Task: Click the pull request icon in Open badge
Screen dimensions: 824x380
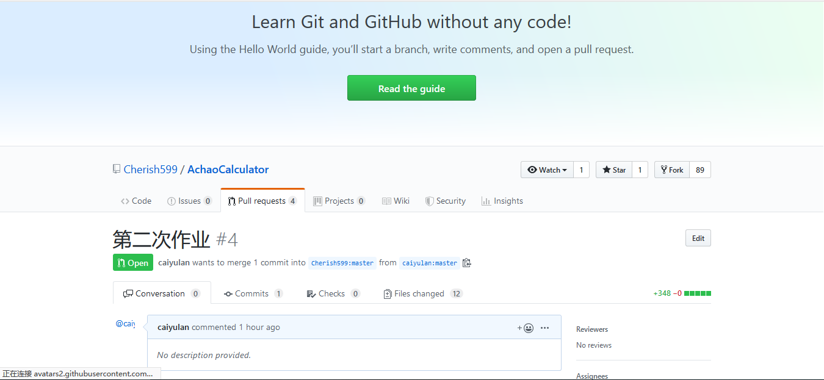Action: coord(121,263)
